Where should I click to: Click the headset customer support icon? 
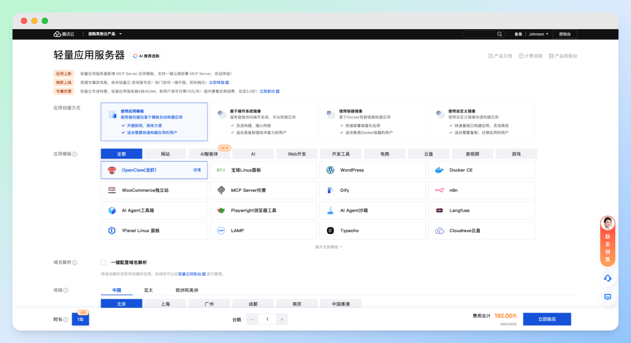[608, 279]
